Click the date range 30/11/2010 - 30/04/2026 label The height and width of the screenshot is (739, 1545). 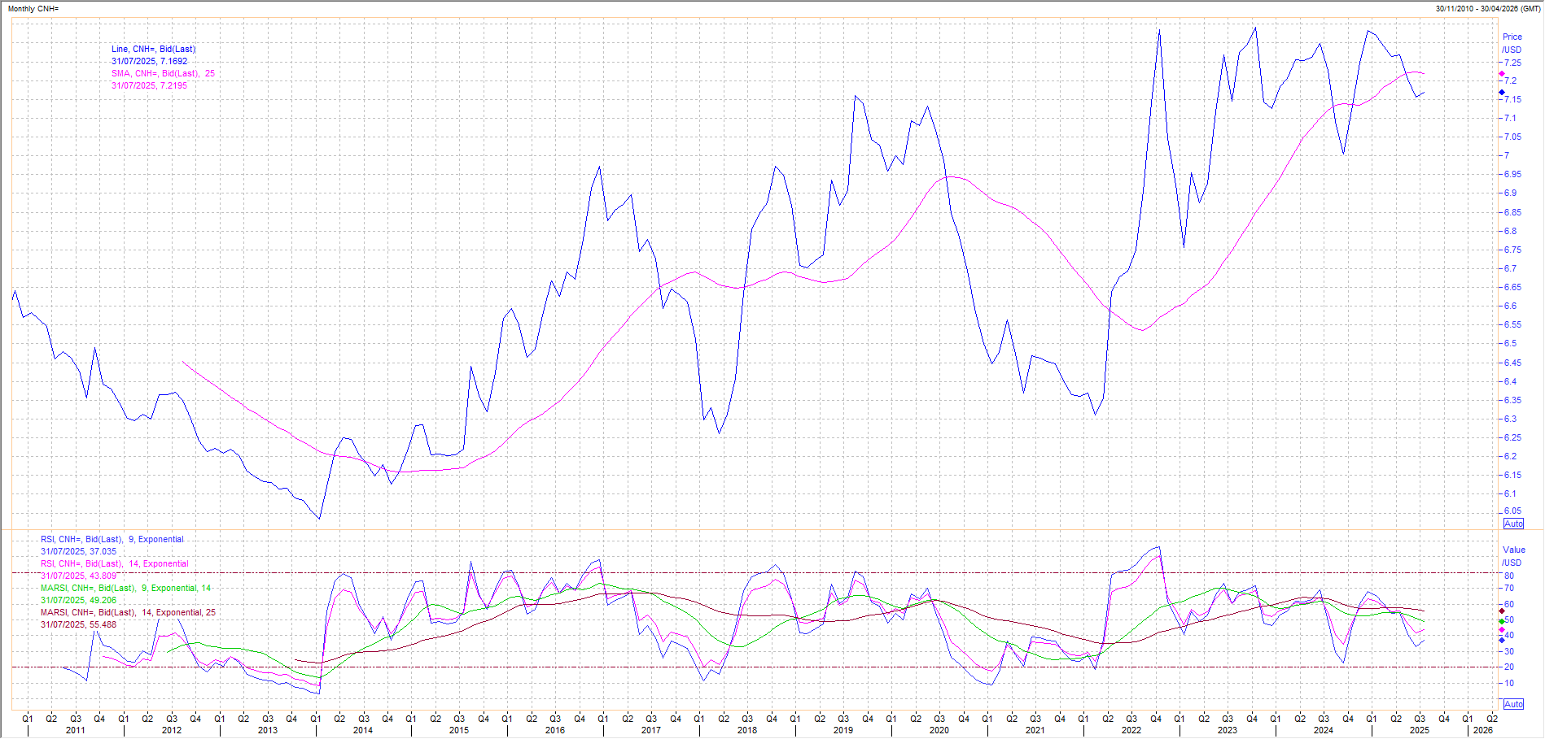click(x=1487, y=9)
